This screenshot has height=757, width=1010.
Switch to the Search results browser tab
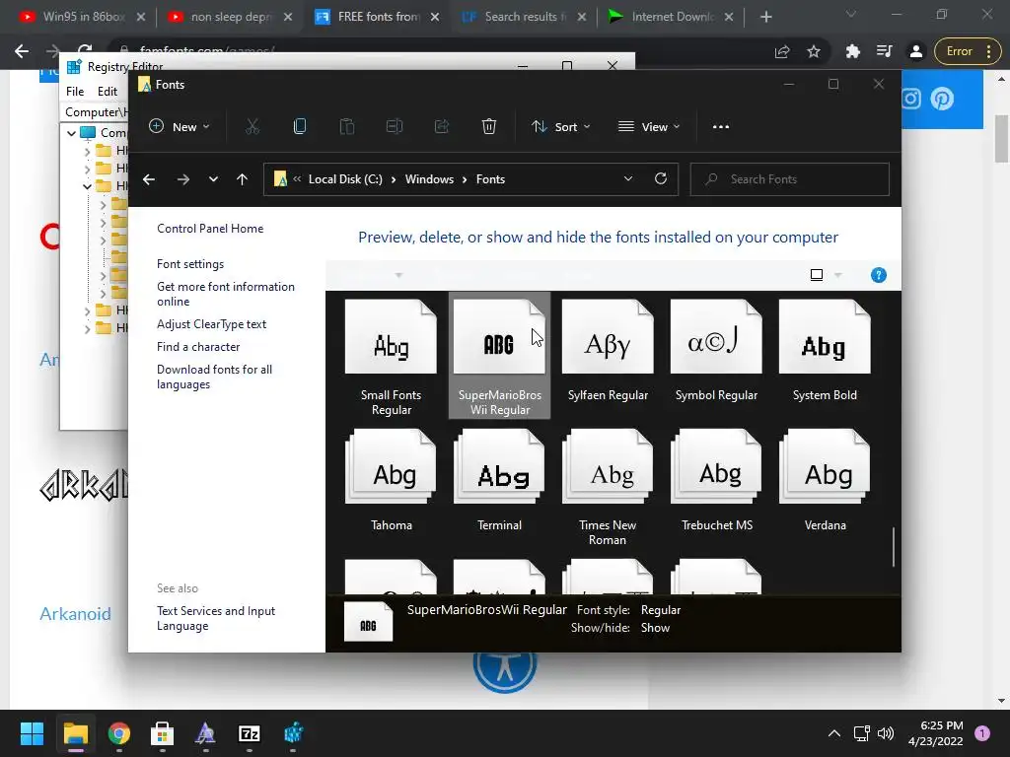point(523,17)
